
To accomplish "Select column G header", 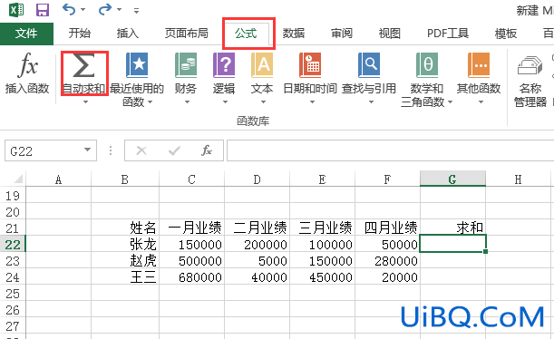I will point(452,179).
